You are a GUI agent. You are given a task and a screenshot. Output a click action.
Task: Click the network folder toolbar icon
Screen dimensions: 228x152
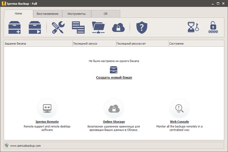click(x=98, y=27)
